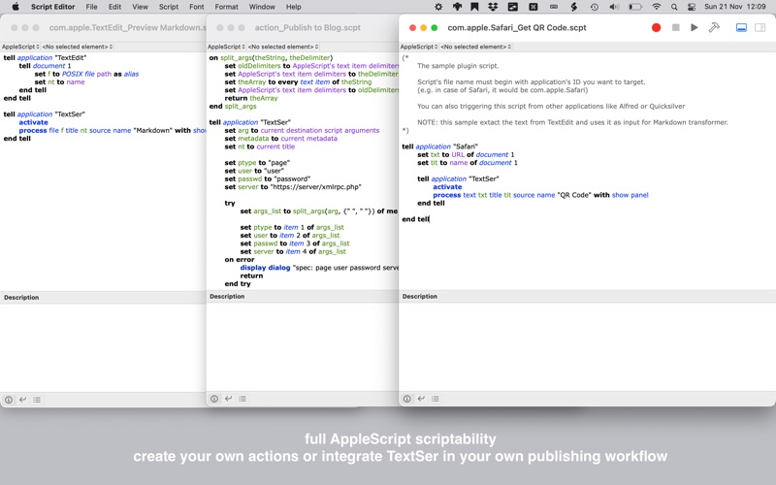776x485 pixels.
Task: Open the Script menu
Action: click(x=169, y=7)
